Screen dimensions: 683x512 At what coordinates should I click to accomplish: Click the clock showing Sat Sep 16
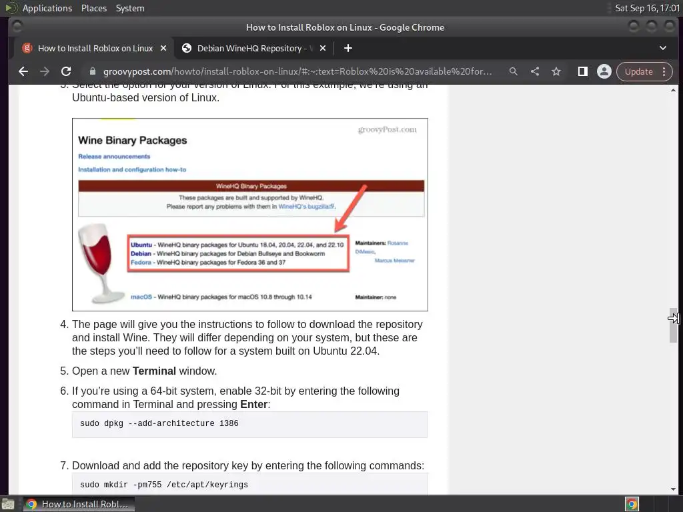pyautogui.click(x=647, y=8)
